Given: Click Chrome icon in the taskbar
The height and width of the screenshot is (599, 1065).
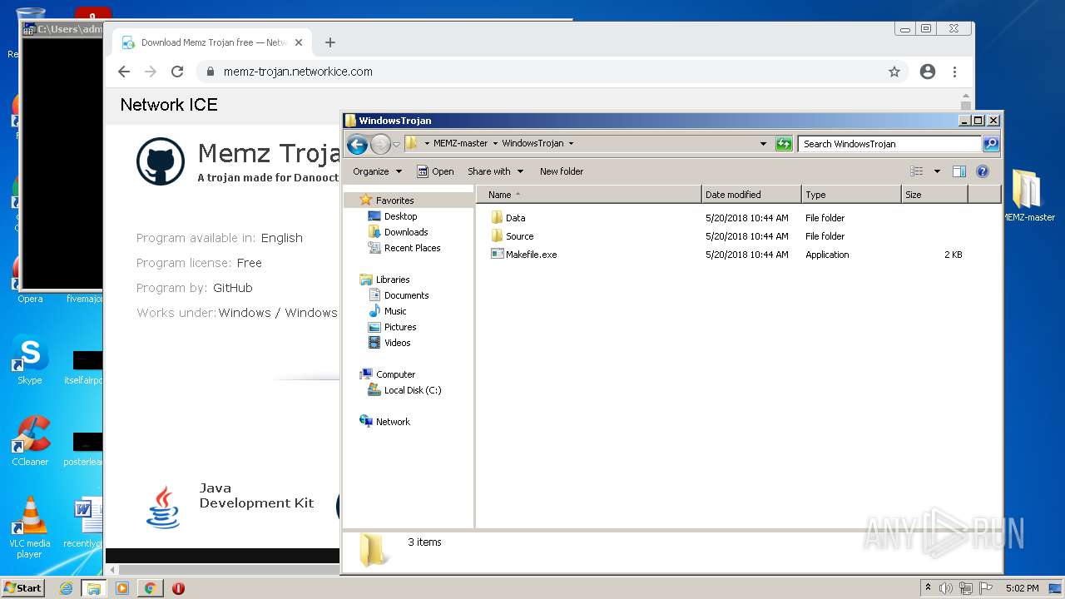Looking at the screenshot, I should point(150,588).
